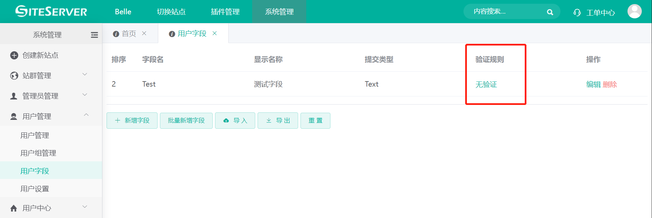This screenshot has width=652, height=218.
Task: Click the Text submit type cell
Action: click(372, 84)
